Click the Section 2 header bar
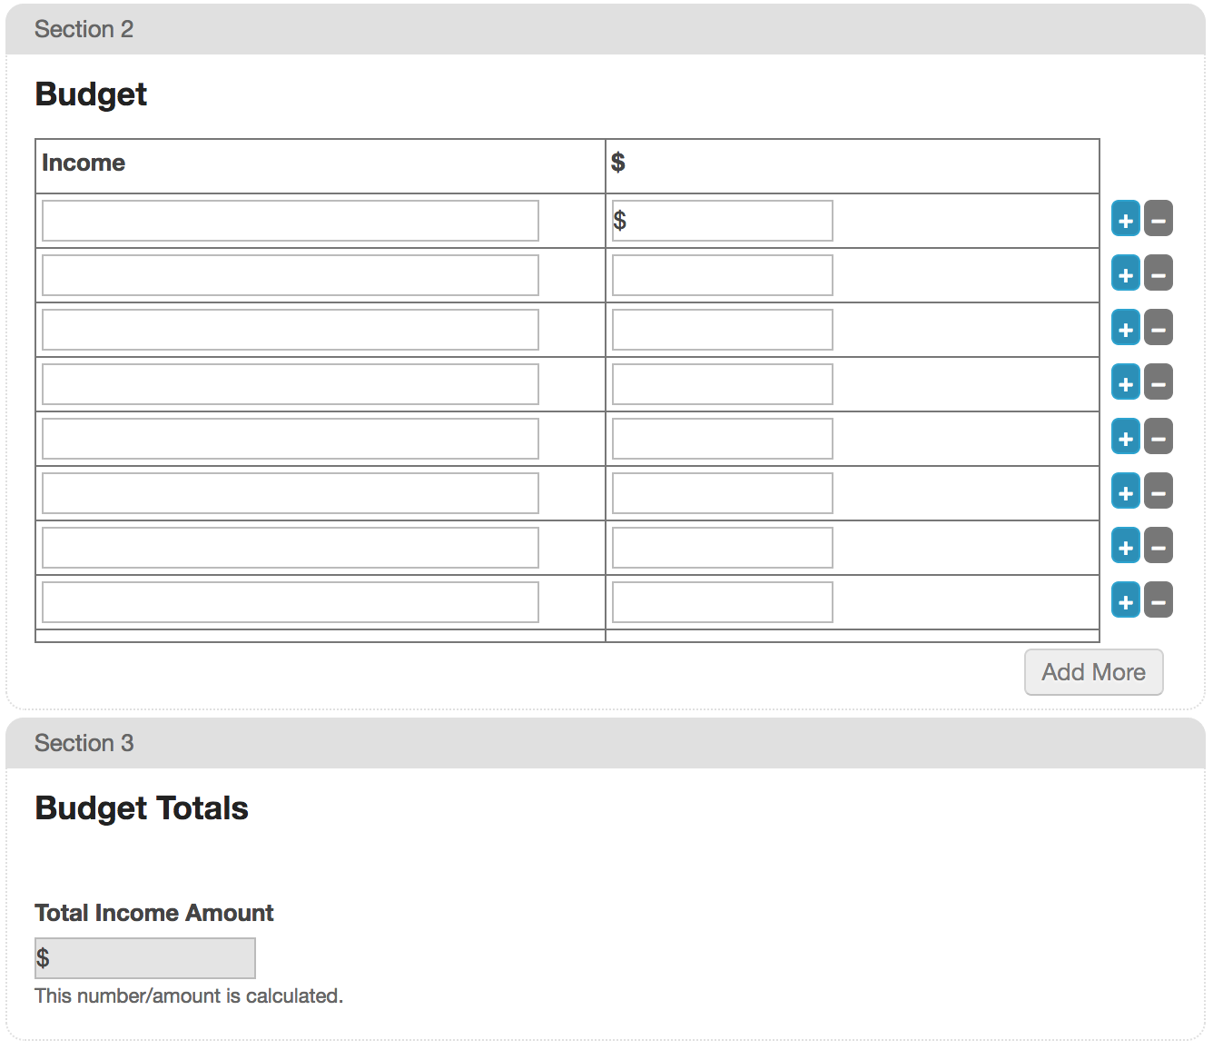The height and width of the screenshot is (1050, 1213). tap(606, 29)
